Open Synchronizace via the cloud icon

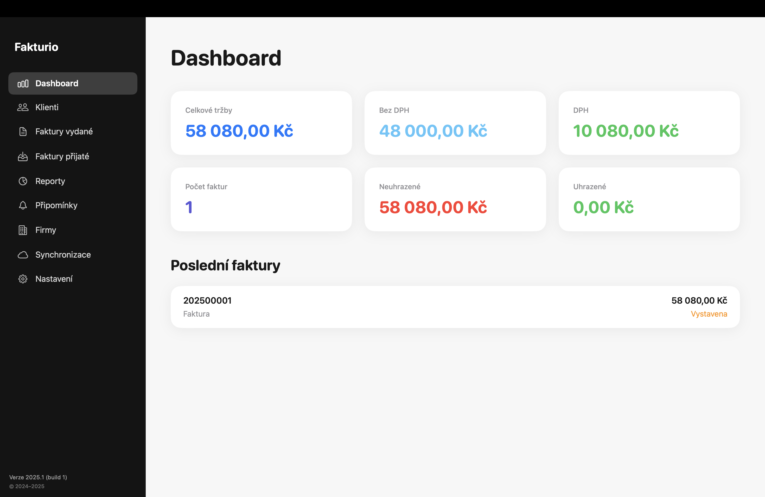[x=23, y=254]
